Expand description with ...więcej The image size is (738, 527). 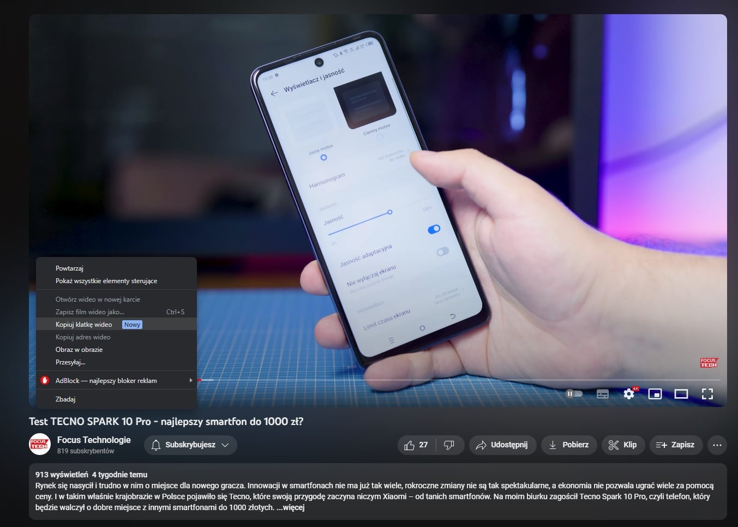coord(290,507)
